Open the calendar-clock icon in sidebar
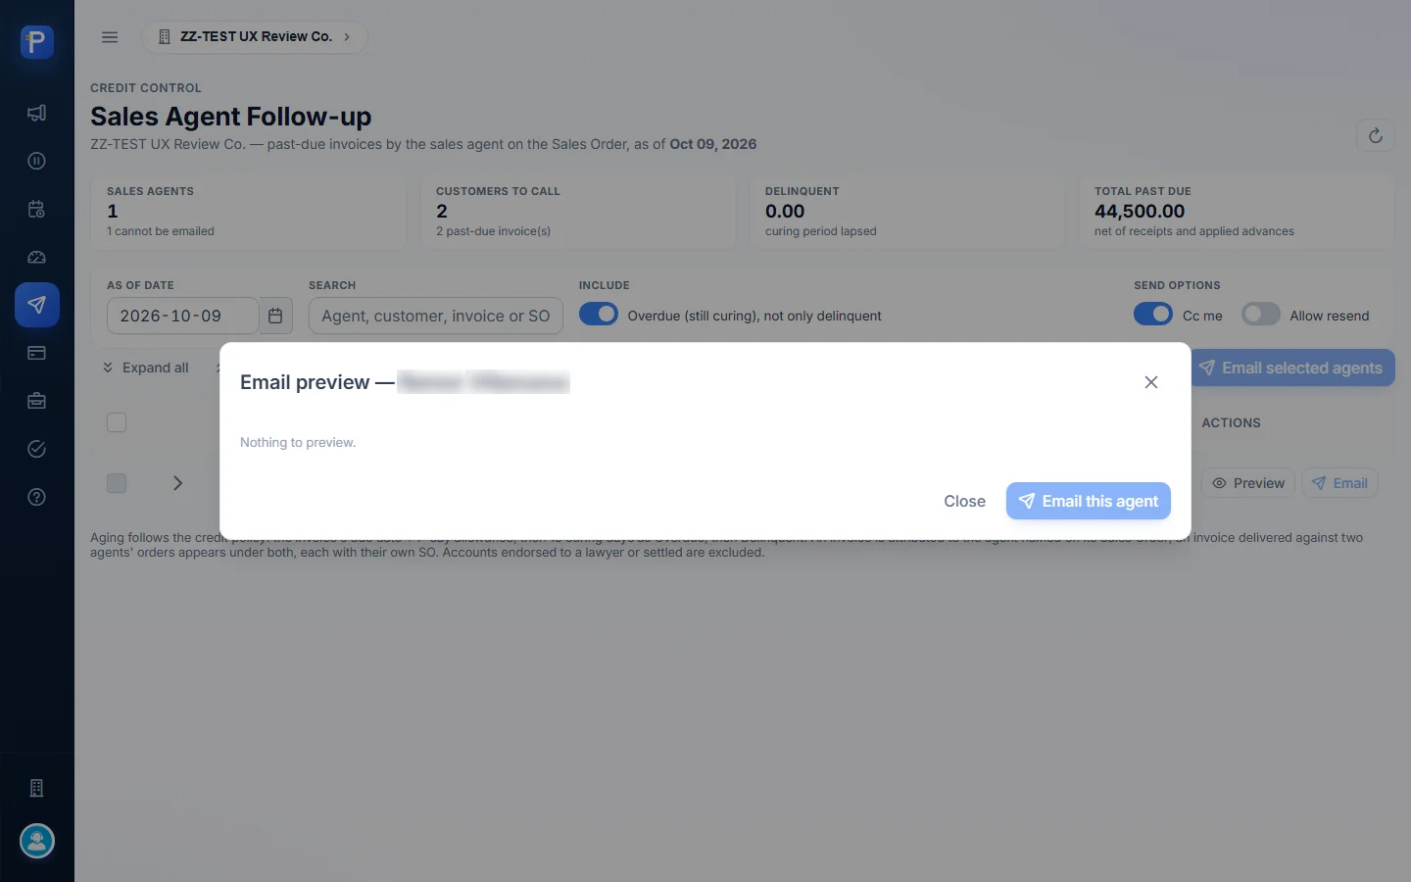Screen dimensions: 1411x882 36,209
